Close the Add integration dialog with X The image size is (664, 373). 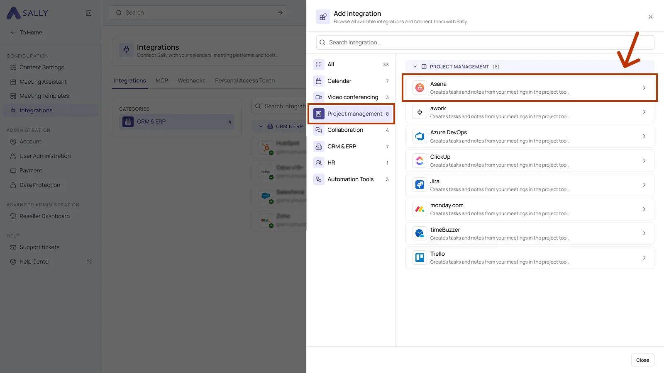650,17
